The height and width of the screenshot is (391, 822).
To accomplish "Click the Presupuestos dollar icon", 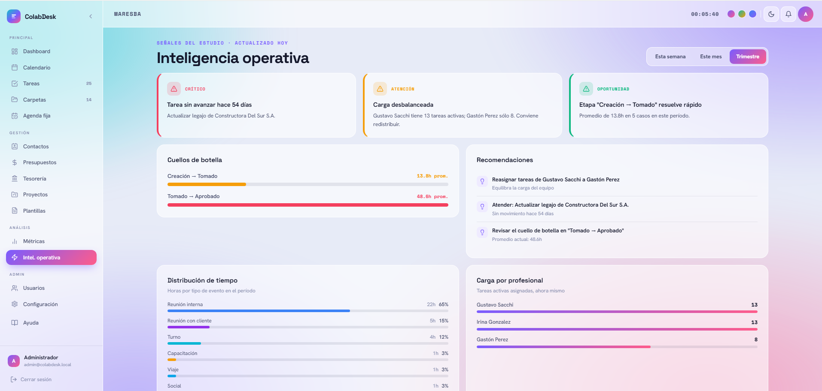I will click(x=15, y=162).
